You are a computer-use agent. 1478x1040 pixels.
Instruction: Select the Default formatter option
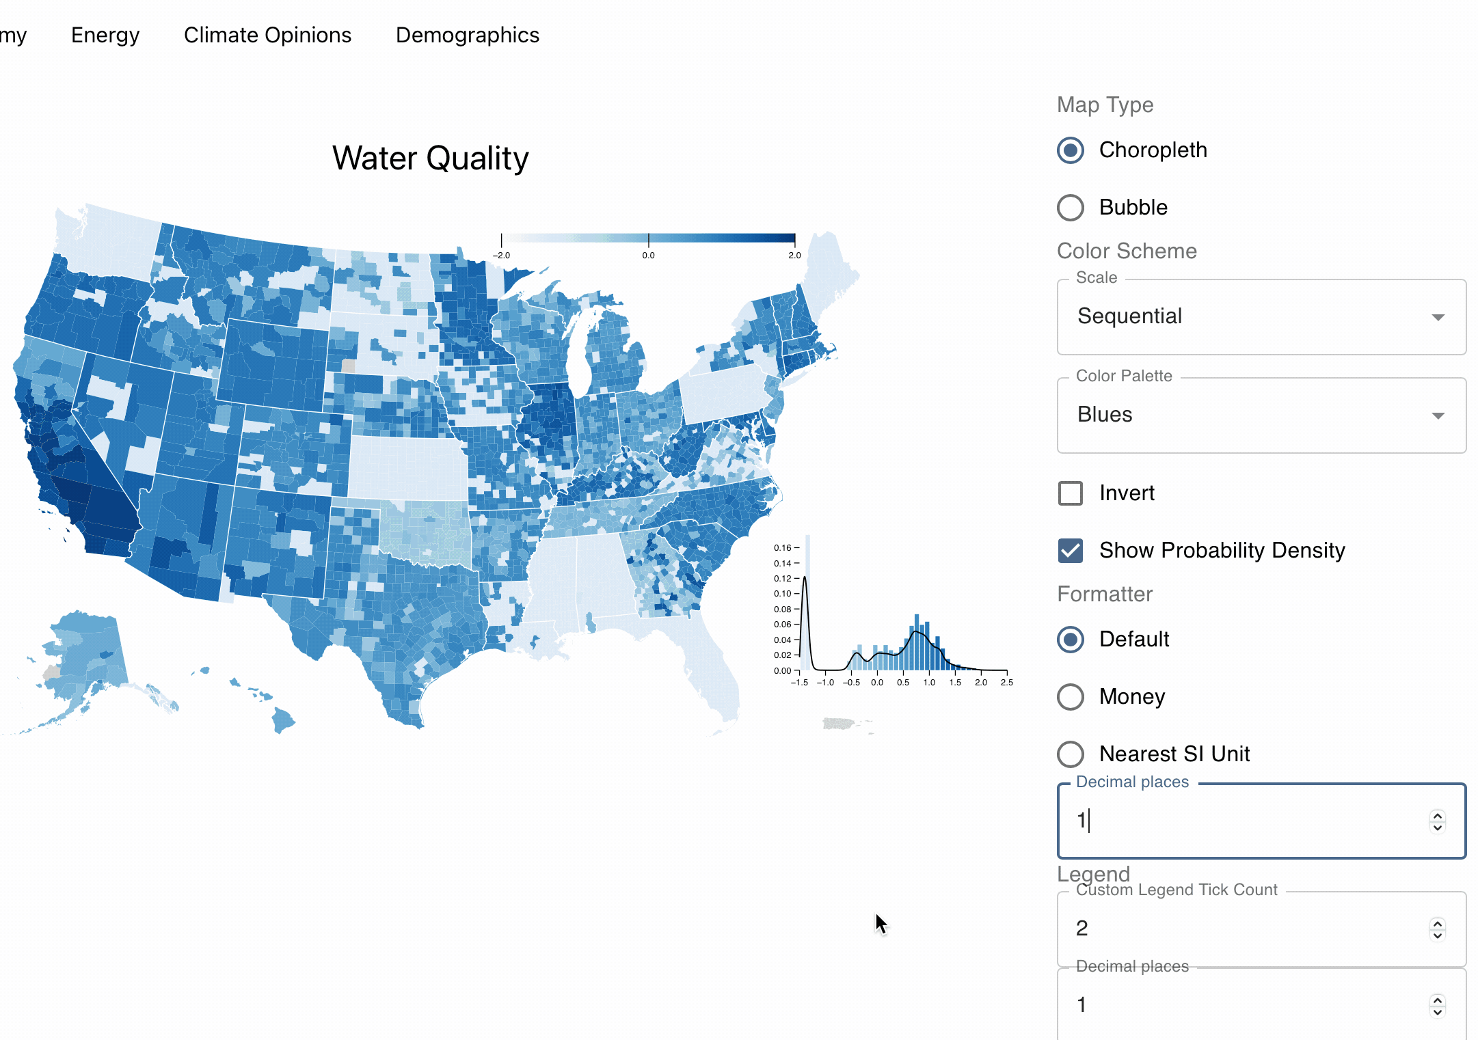tap(1070, 639)
